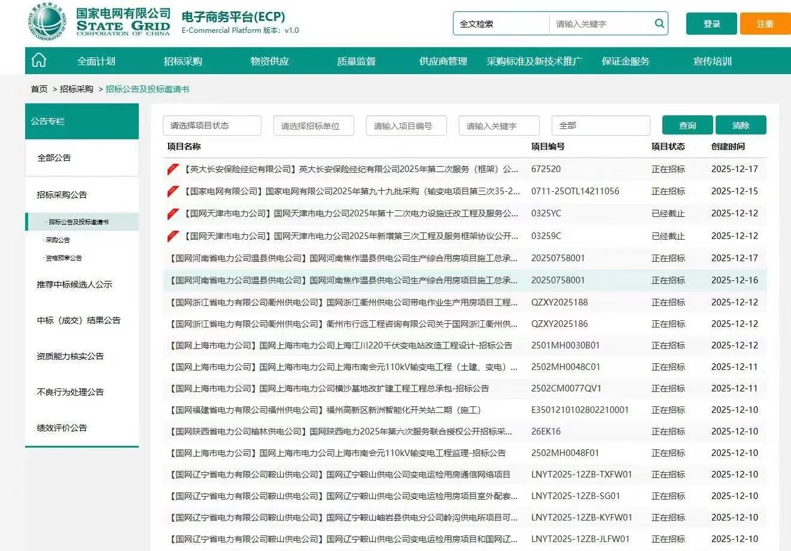Click red flag icon beside 国家电网有限公司 row
Screen dimensions: 791x551
173,192
